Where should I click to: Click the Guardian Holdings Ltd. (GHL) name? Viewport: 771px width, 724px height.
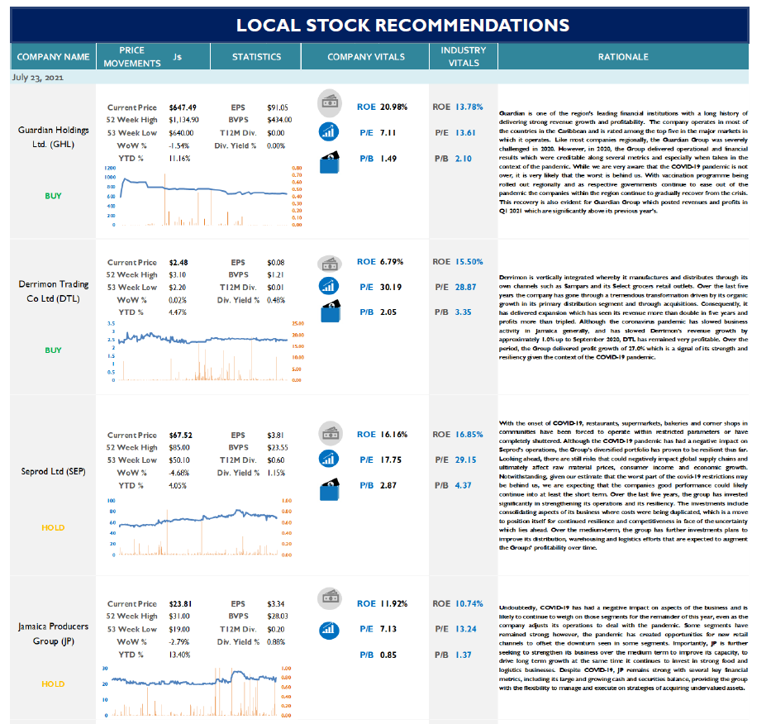tap(53, 137)
